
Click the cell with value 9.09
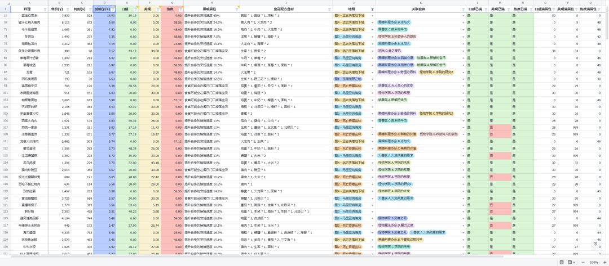click(104, 23)
